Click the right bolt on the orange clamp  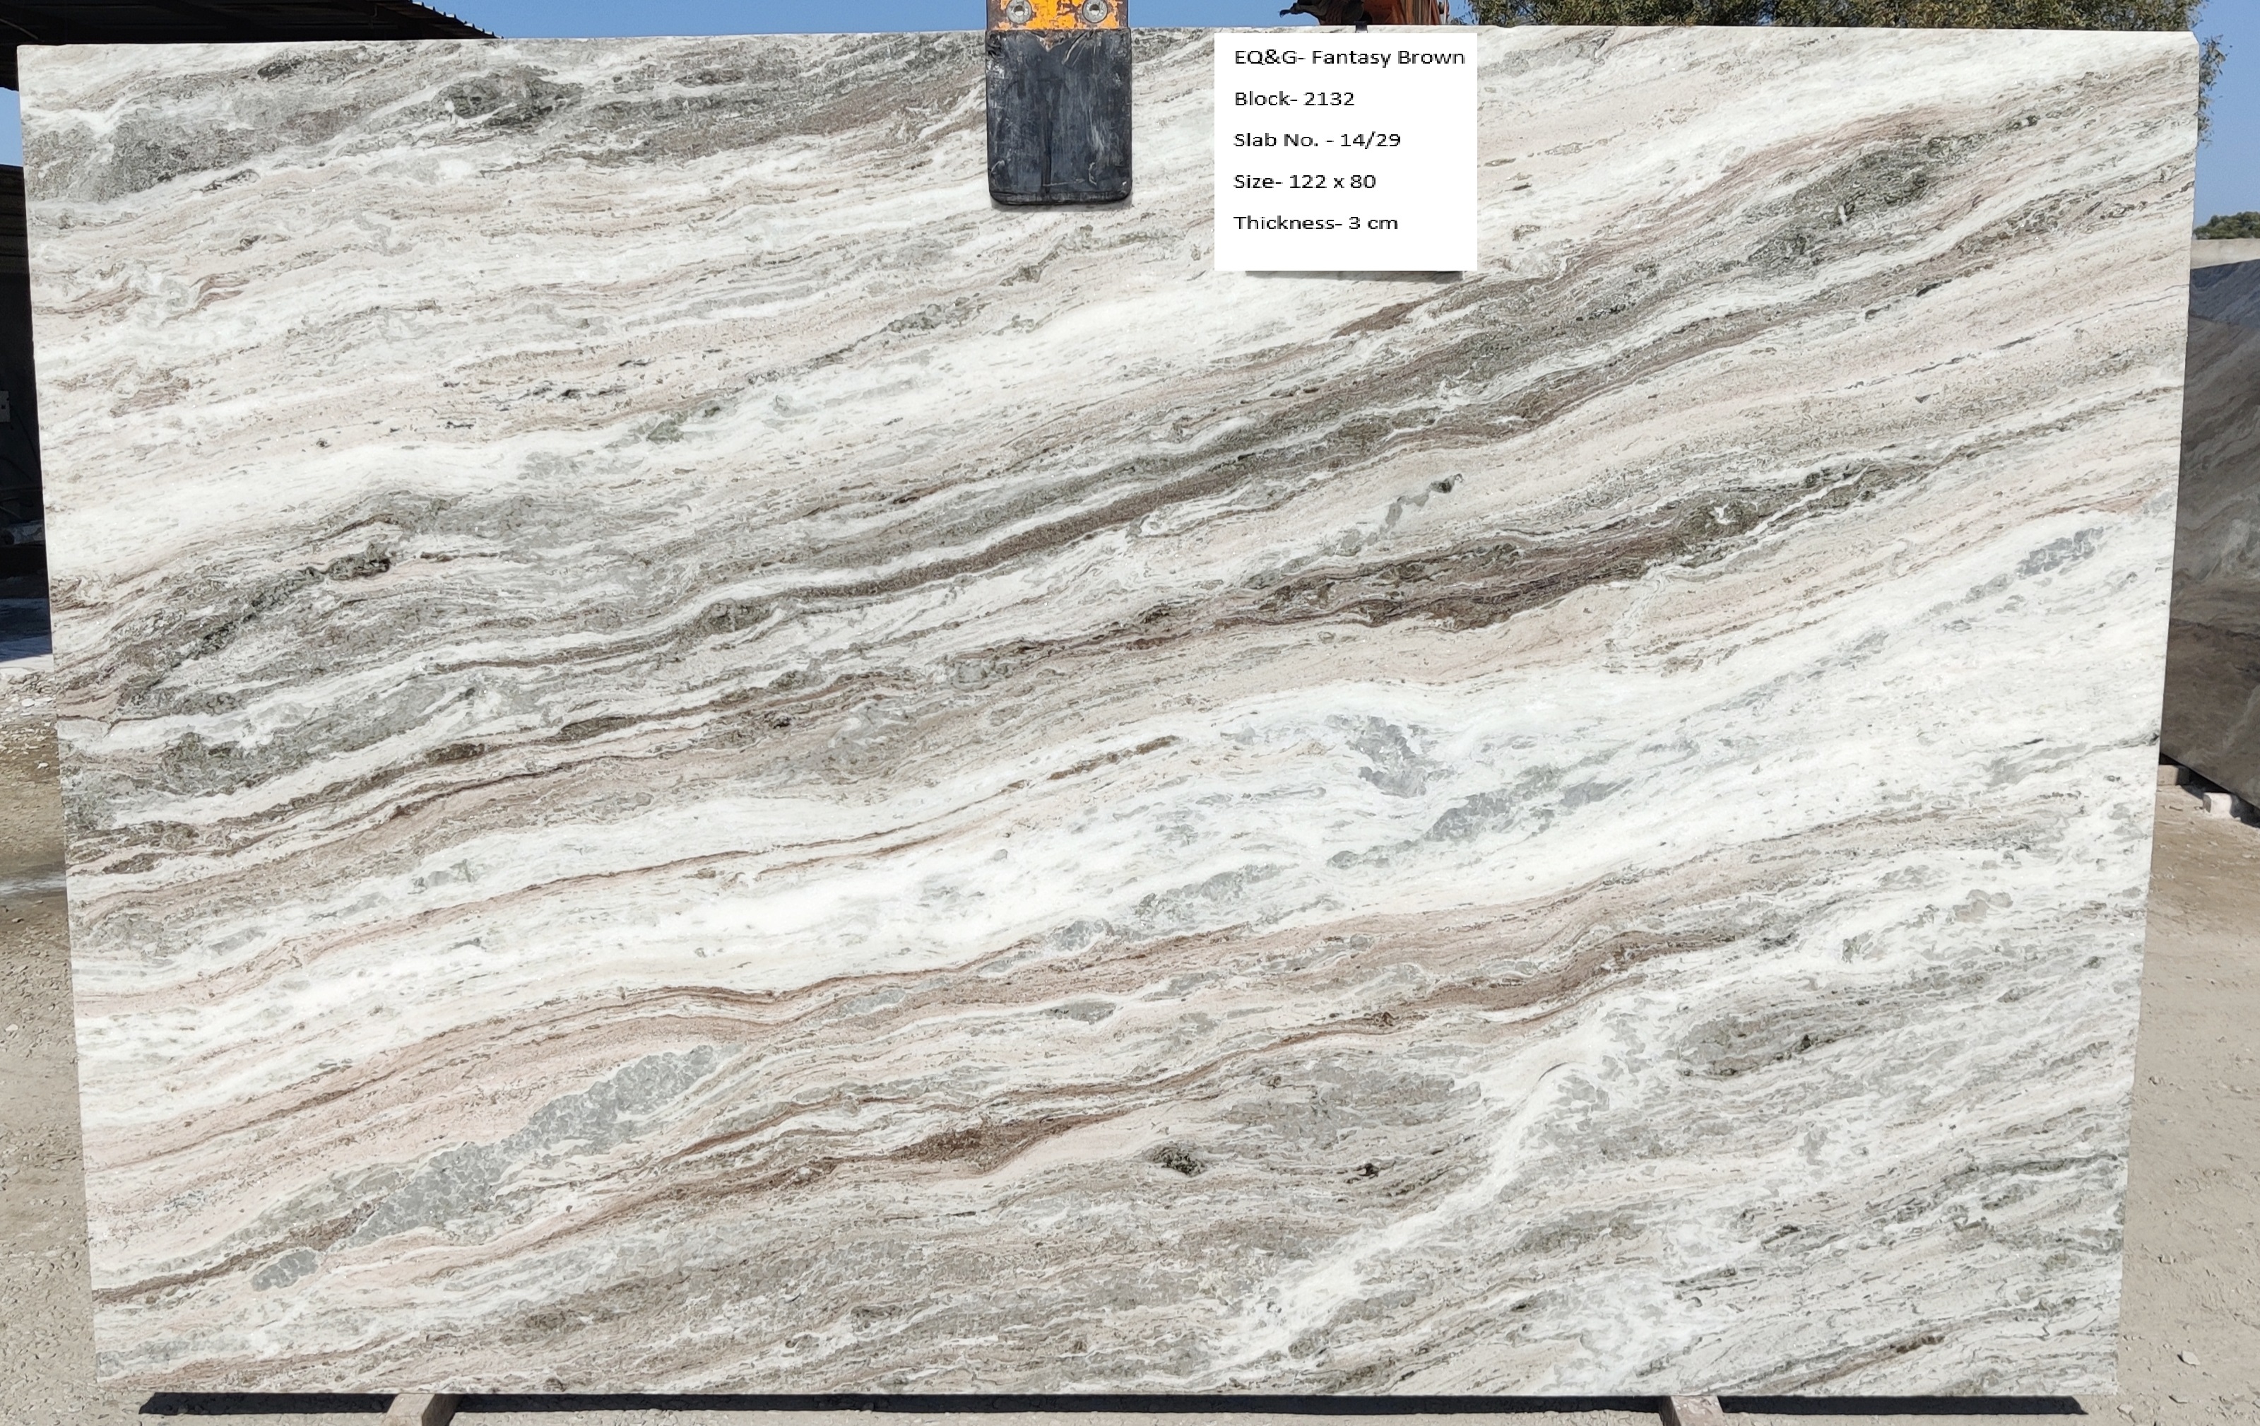point(1094,9)
